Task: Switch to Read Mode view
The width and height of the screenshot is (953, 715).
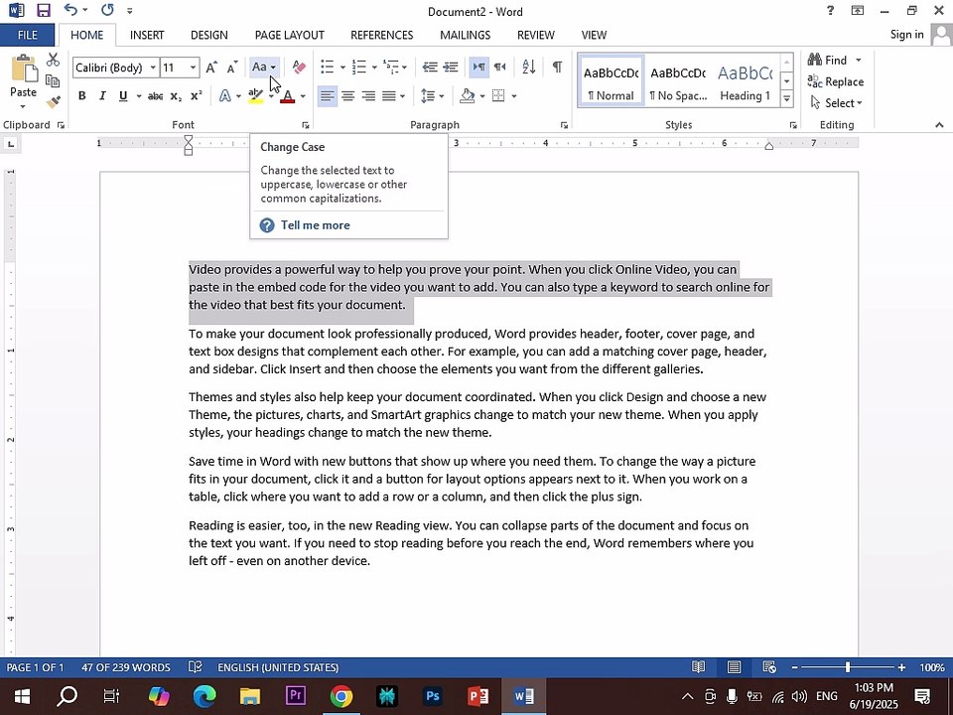Action: 698,667
